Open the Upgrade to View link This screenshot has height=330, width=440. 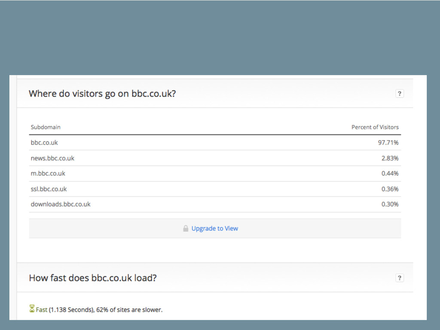pos(215,229)
